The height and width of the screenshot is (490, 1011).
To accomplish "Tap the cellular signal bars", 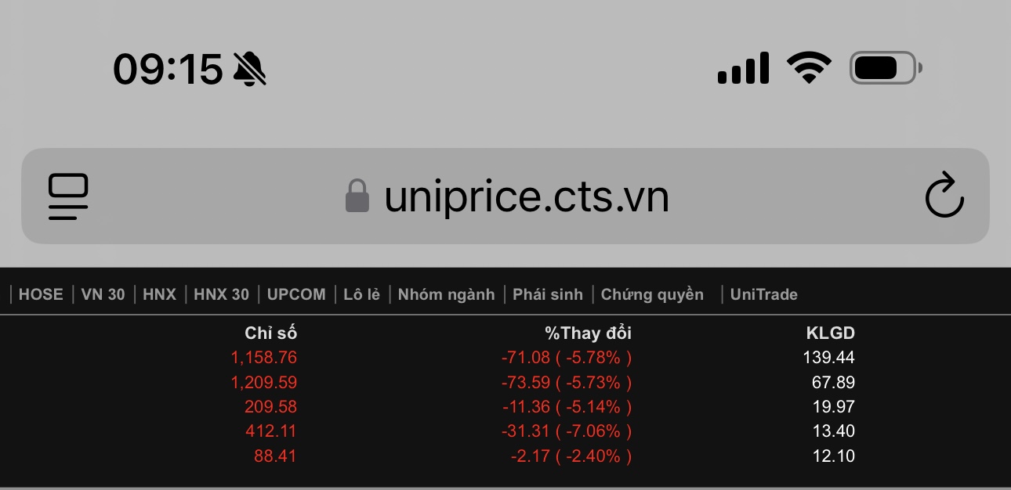I will (742, 69).
